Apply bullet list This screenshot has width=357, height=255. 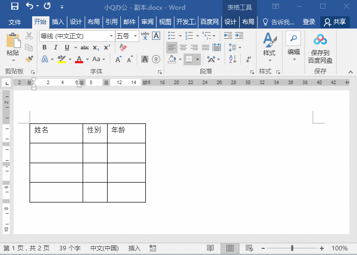[x=172, y=36]
